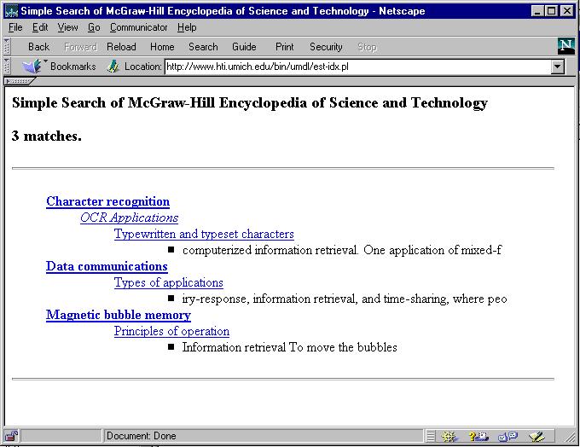Open the Types of applications link
The width and height of the screenshot is (580, 447).
tap(168, 282)
